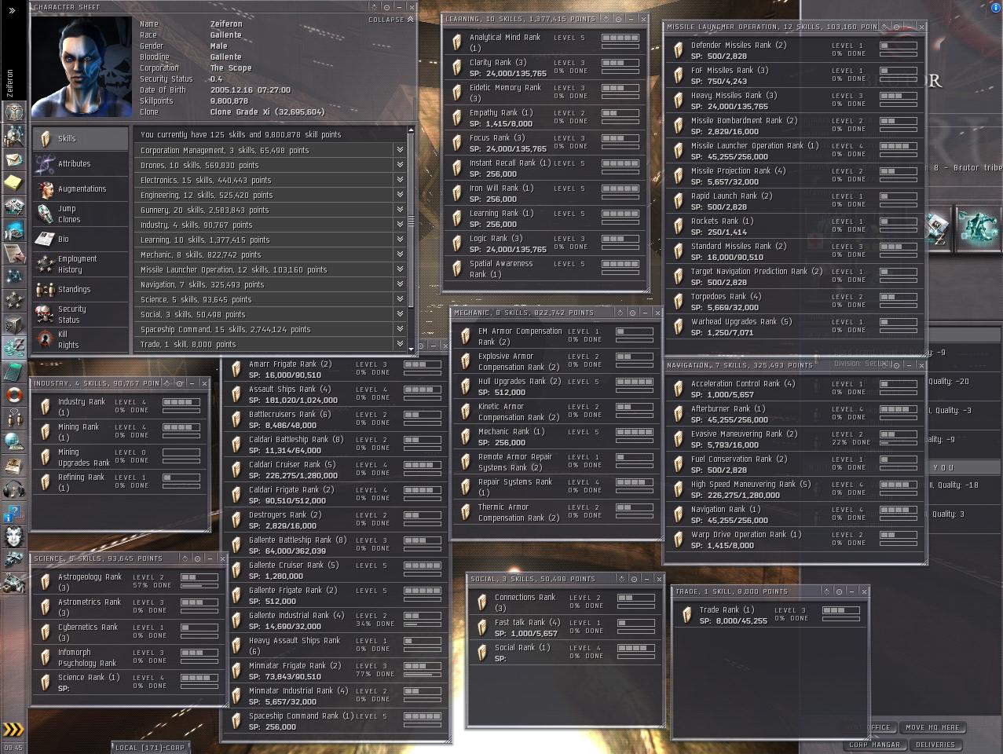1003x754 pixels.
Task: Expand the Electronics skill group
Action: tap(400, 180)
